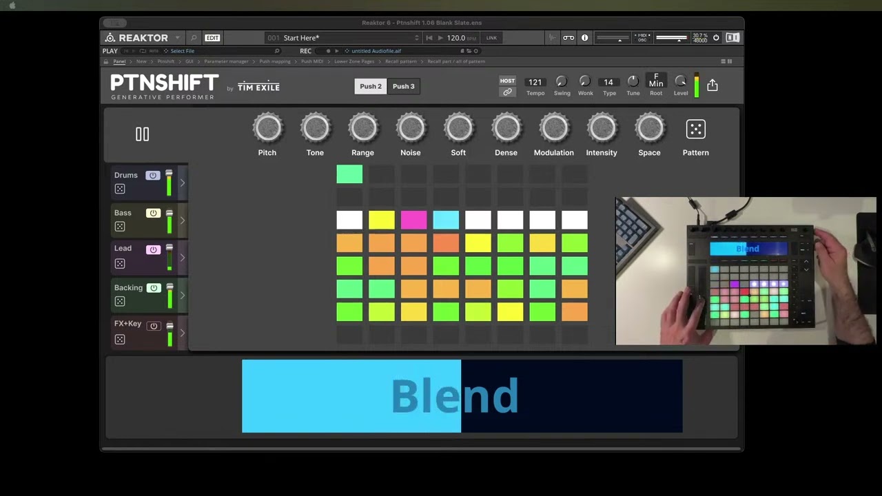Click the lit green pad in the grid's top row

pyautogui.click(x=349, y=175)
